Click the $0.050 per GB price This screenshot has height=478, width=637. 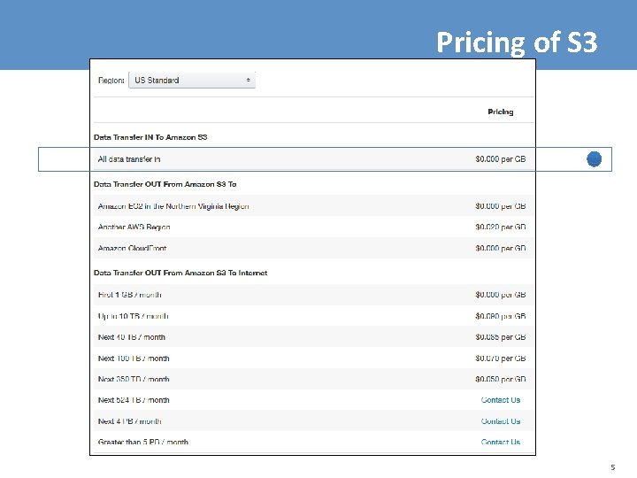(x=501, y=379)
